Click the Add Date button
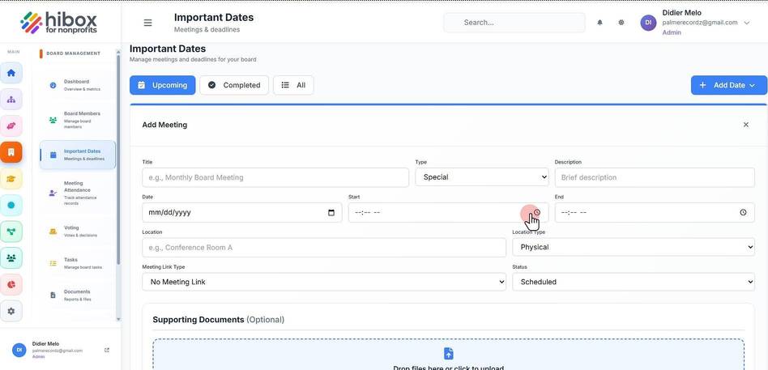Screen dimensions: 768x370 (729, 85)
